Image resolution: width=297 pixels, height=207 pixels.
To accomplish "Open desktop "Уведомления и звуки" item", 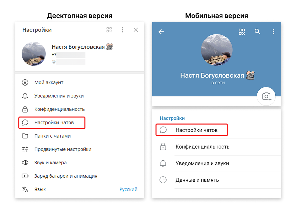I will [x=59, y=96].
